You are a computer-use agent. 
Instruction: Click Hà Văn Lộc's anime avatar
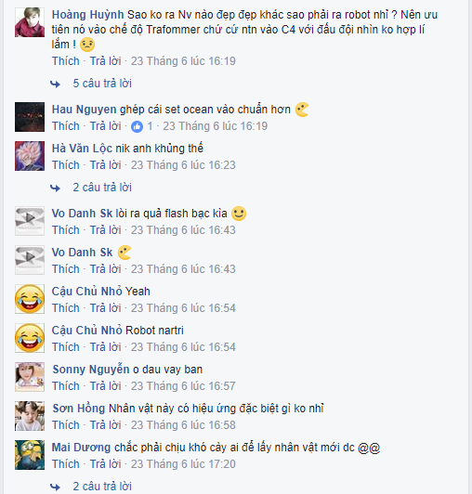click(x=30, y=156)
